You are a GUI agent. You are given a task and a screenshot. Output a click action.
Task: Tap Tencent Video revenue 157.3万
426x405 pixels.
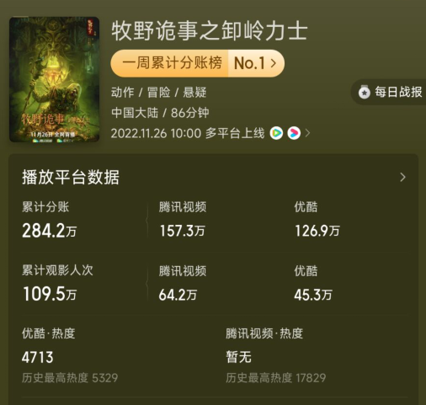(x=183, y=231)
